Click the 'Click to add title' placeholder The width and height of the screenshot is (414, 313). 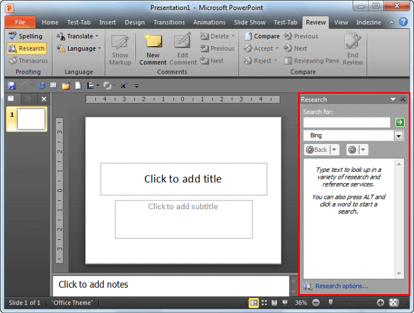click(x=183, y=179)
